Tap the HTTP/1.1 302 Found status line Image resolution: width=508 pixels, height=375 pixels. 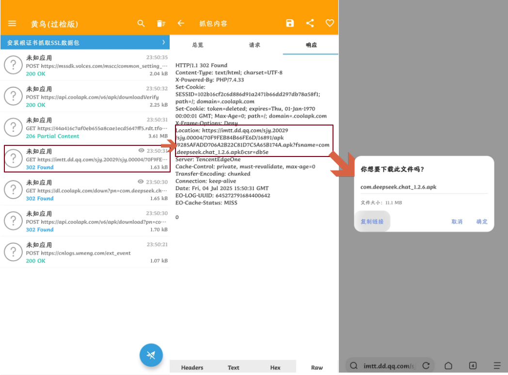point(201,65)
